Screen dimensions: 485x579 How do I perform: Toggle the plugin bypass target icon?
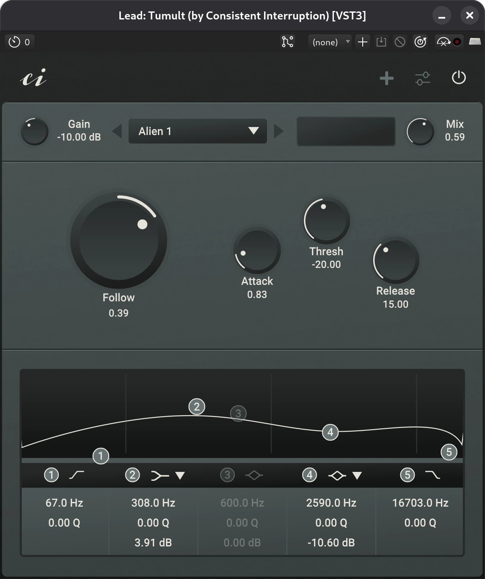point(420,42)
